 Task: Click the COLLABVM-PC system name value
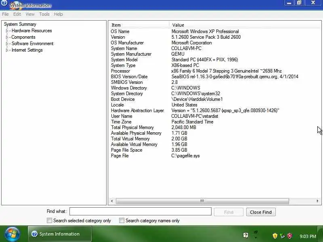point(187,48)
